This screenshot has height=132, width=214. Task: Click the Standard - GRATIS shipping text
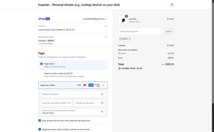(x=46, y=41)
